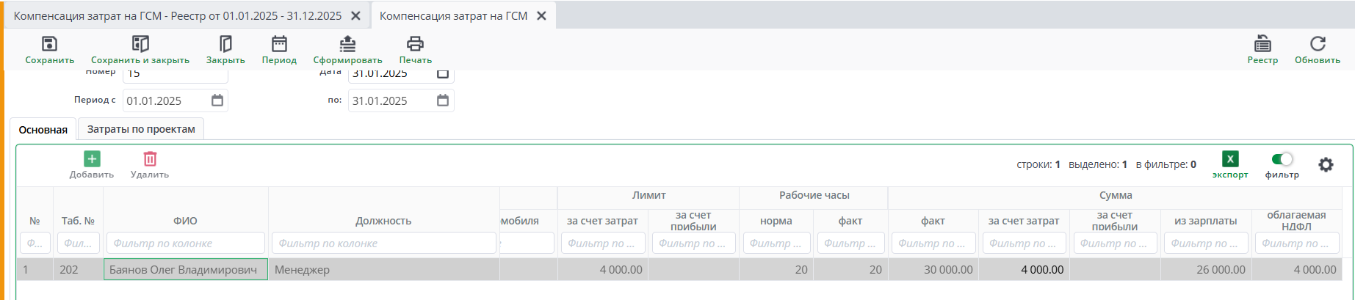Open calendar picker for Период с date
The image size is (1355, 300).
(x=217, y=100)
